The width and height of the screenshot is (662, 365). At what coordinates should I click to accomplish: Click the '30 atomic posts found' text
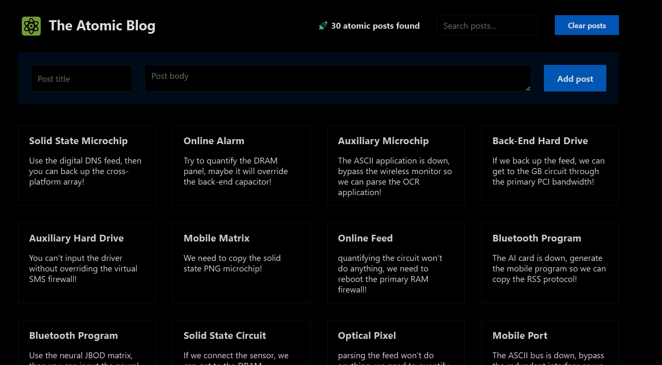point(375,26)
